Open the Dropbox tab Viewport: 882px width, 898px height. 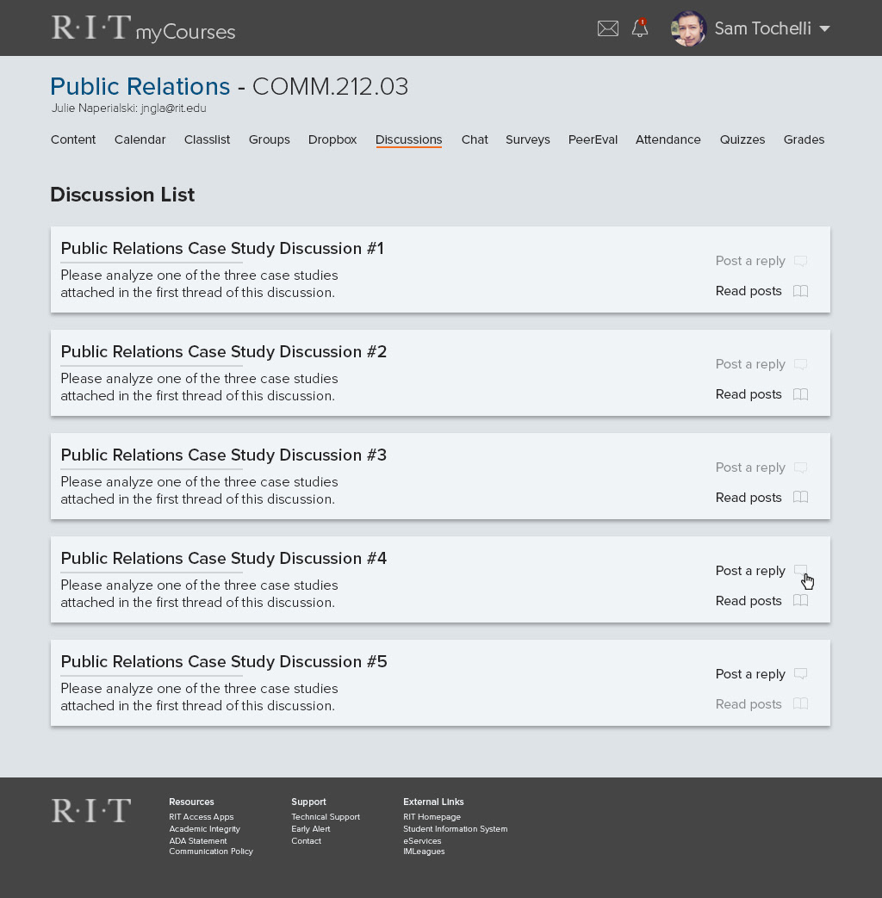coord(332,139)
